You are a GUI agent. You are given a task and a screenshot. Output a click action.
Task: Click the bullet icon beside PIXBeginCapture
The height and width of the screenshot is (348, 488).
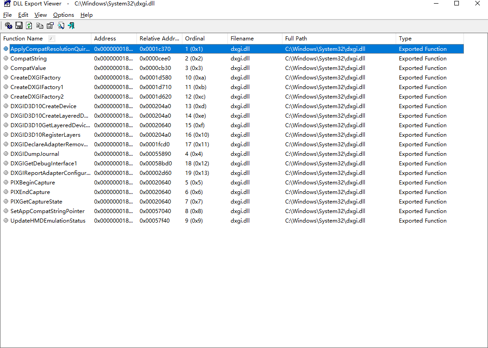pyautogui.click(x=6, y=182)
